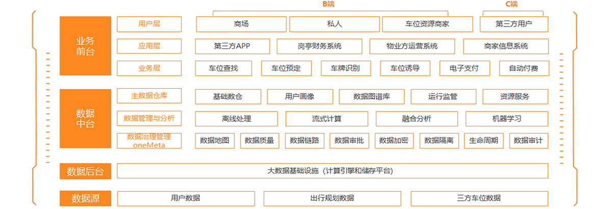The image size is (612, 209).
Task: Select the 电子支付 box
Action: coord(465,68)
